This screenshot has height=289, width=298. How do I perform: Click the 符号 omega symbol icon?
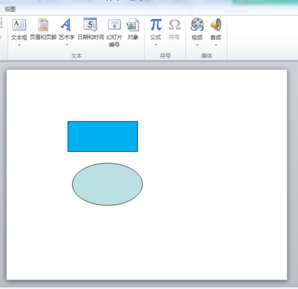coord(174,24)
